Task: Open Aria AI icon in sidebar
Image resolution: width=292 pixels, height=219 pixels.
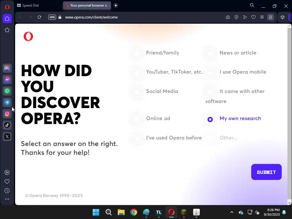Action: coord(7,68)
